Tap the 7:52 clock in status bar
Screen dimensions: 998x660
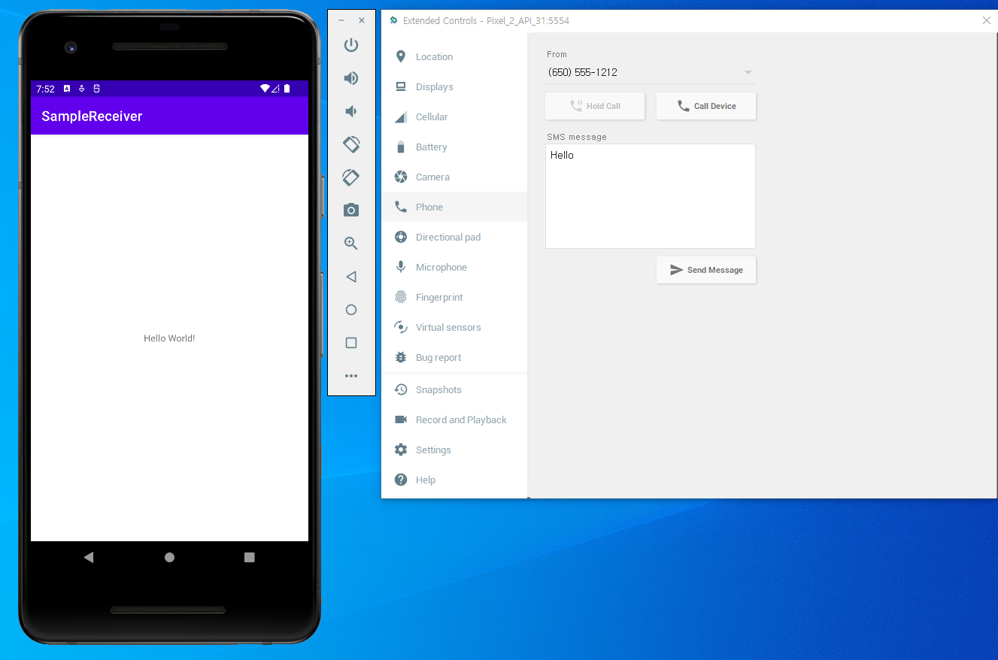click(x=45, y=89)
